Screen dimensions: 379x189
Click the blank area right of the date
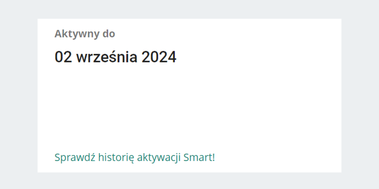(x=253, y=57)
